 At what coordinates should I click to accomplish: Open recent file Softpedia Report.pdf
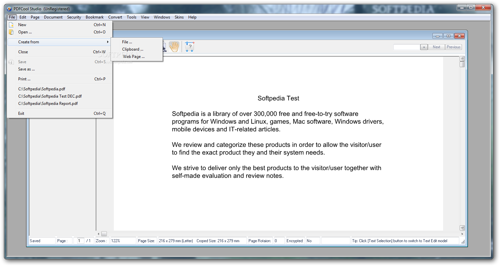(x=60, y=104)
